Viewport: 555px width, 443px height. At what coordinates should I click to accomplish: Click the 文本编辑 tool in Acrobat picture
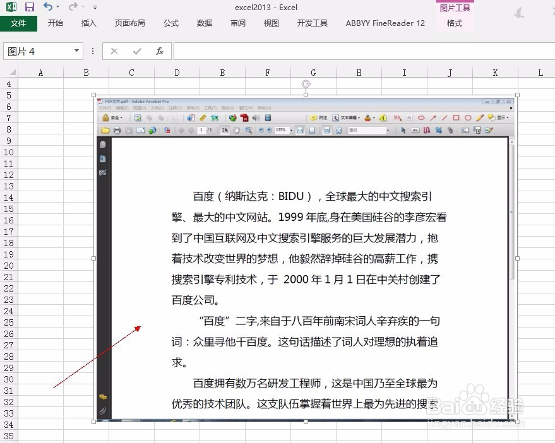pyautogui.click(x=346, y=118)
